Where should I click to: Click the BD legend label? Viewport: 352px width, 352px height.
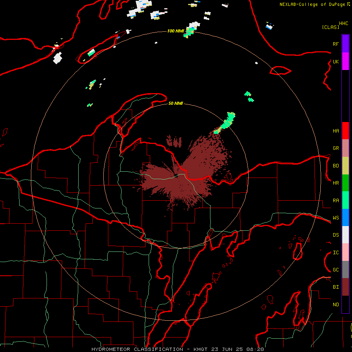pos(336,166)
